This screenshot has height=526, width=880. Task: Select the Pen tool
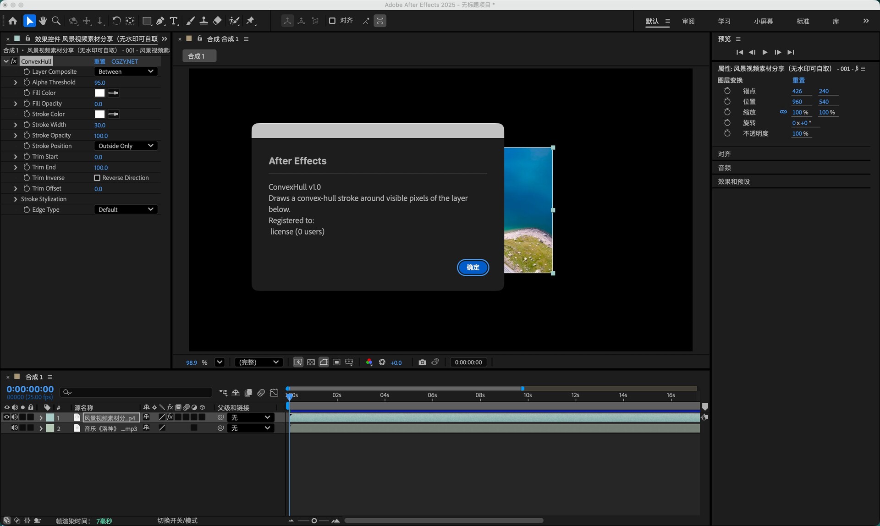click(x=160, y=21)
